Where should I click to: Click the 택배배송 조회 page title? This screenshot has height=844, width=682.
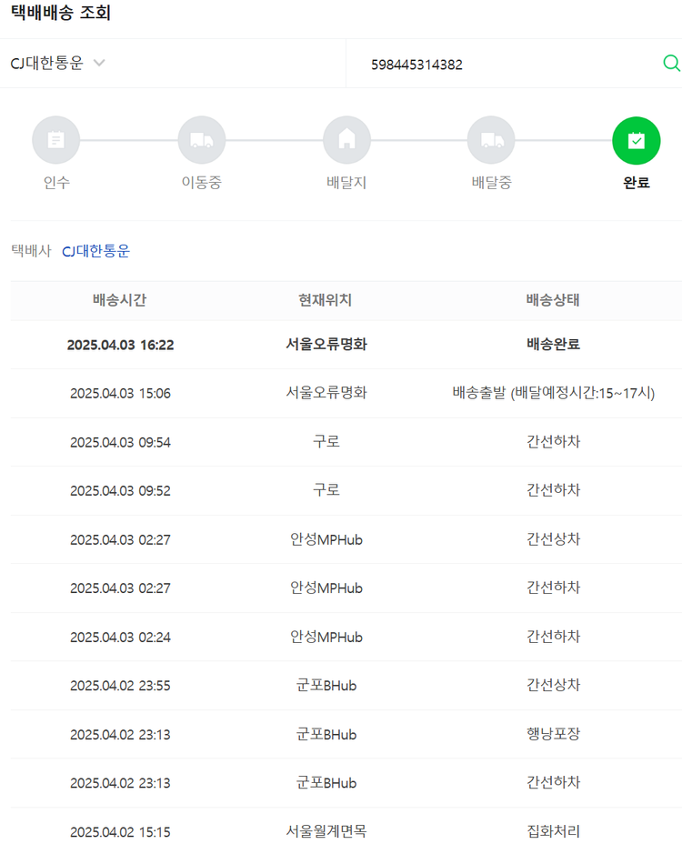click(x=61, y=14)
